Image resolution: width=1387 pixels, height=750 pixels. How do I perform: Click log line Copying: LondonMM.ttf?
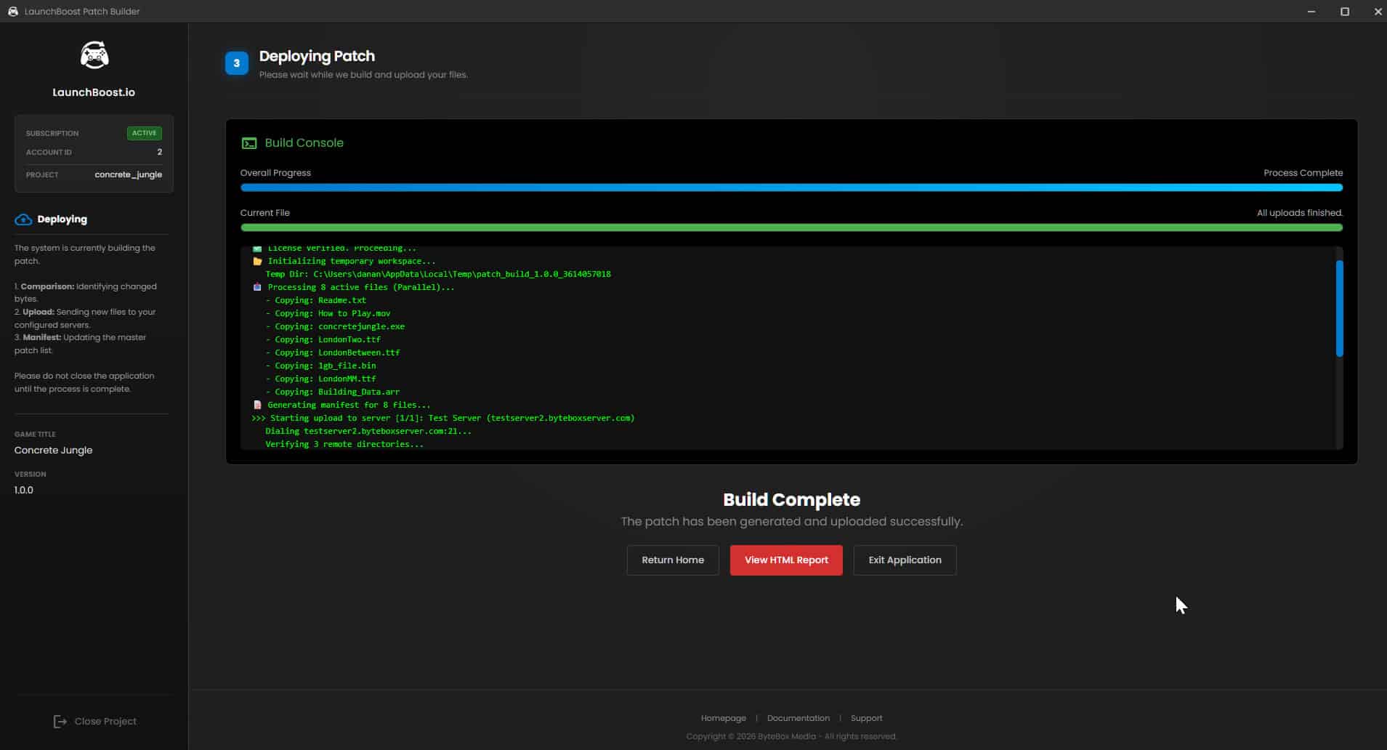pos(320,379)
